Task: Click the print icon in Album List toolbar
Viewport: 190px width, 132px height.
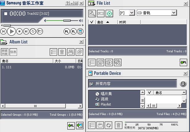Action: pyautogui.click(x=71, y=52)
